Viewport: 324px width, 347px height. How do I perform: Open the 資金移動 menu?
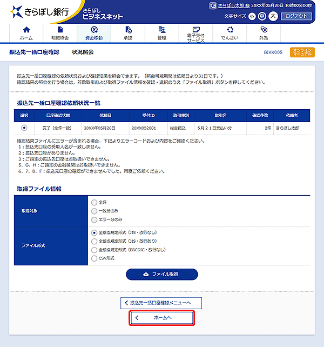tap(94, 33)
